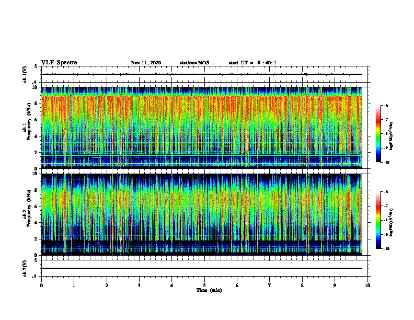Click time axis tick label "8"
The height and width of the screenshot is (320, 414).
[x=302, y=285]
